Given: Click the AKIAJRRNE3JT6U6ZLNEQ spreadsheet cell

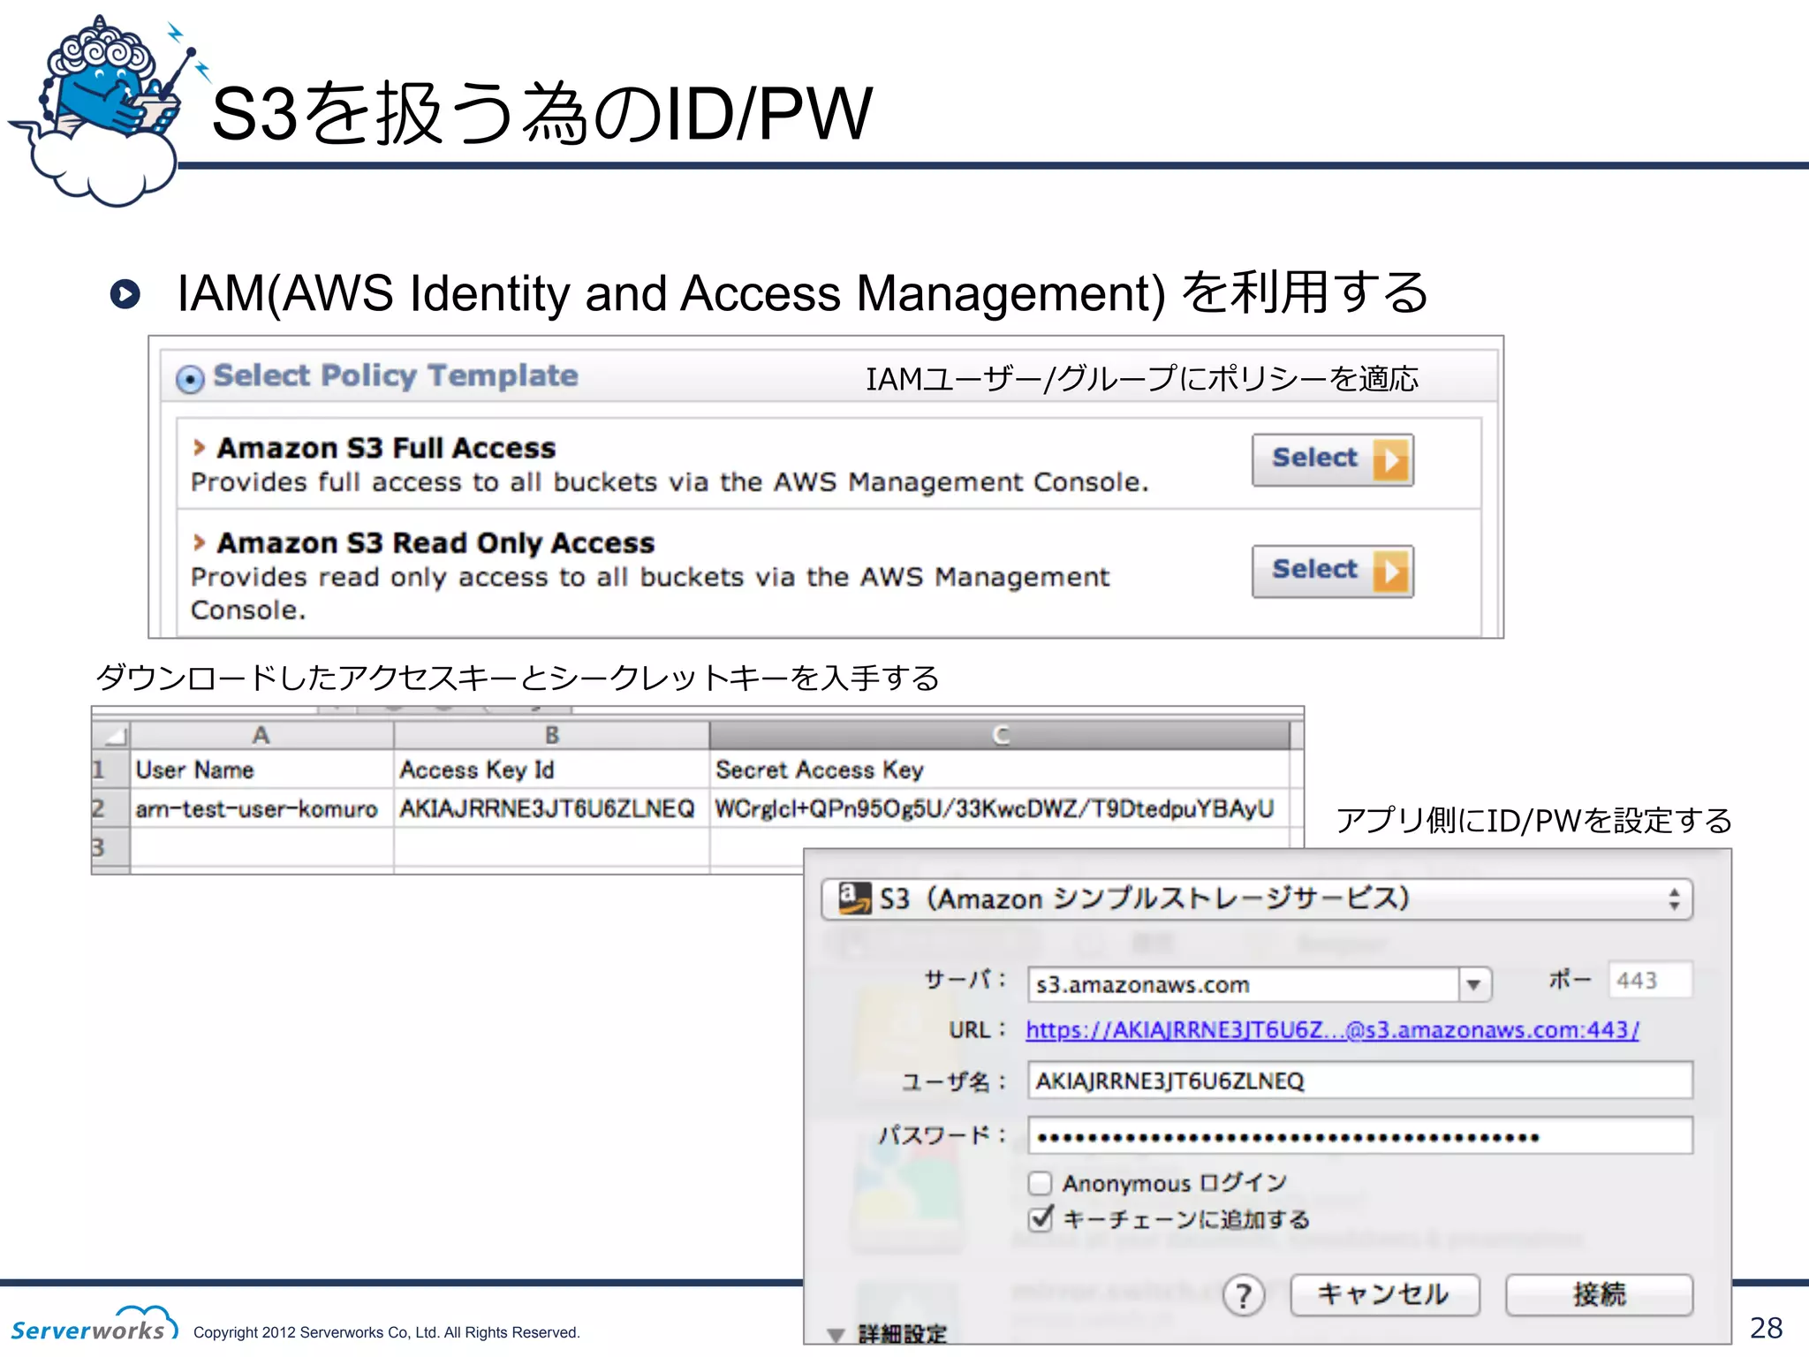Looking at the screenshot, I should (x=551, y=808).
